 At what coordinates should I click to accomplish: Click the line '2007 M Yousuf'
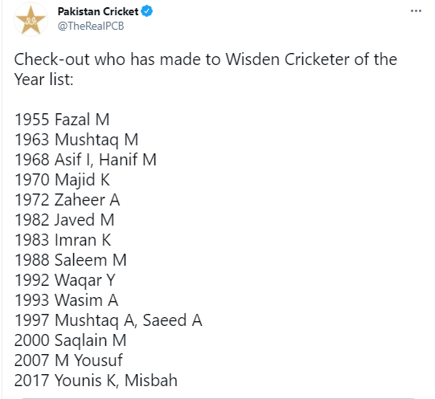[68, 360]
